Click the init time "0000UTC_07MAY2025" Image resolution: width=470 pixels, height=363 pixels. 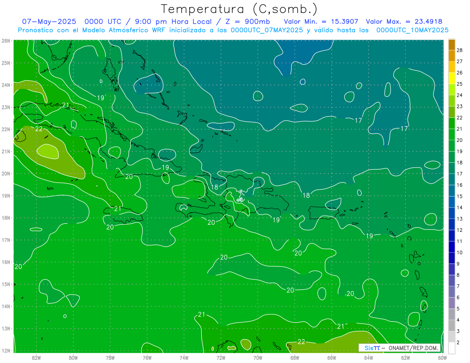pyautogui.click(x=267, y=30)
